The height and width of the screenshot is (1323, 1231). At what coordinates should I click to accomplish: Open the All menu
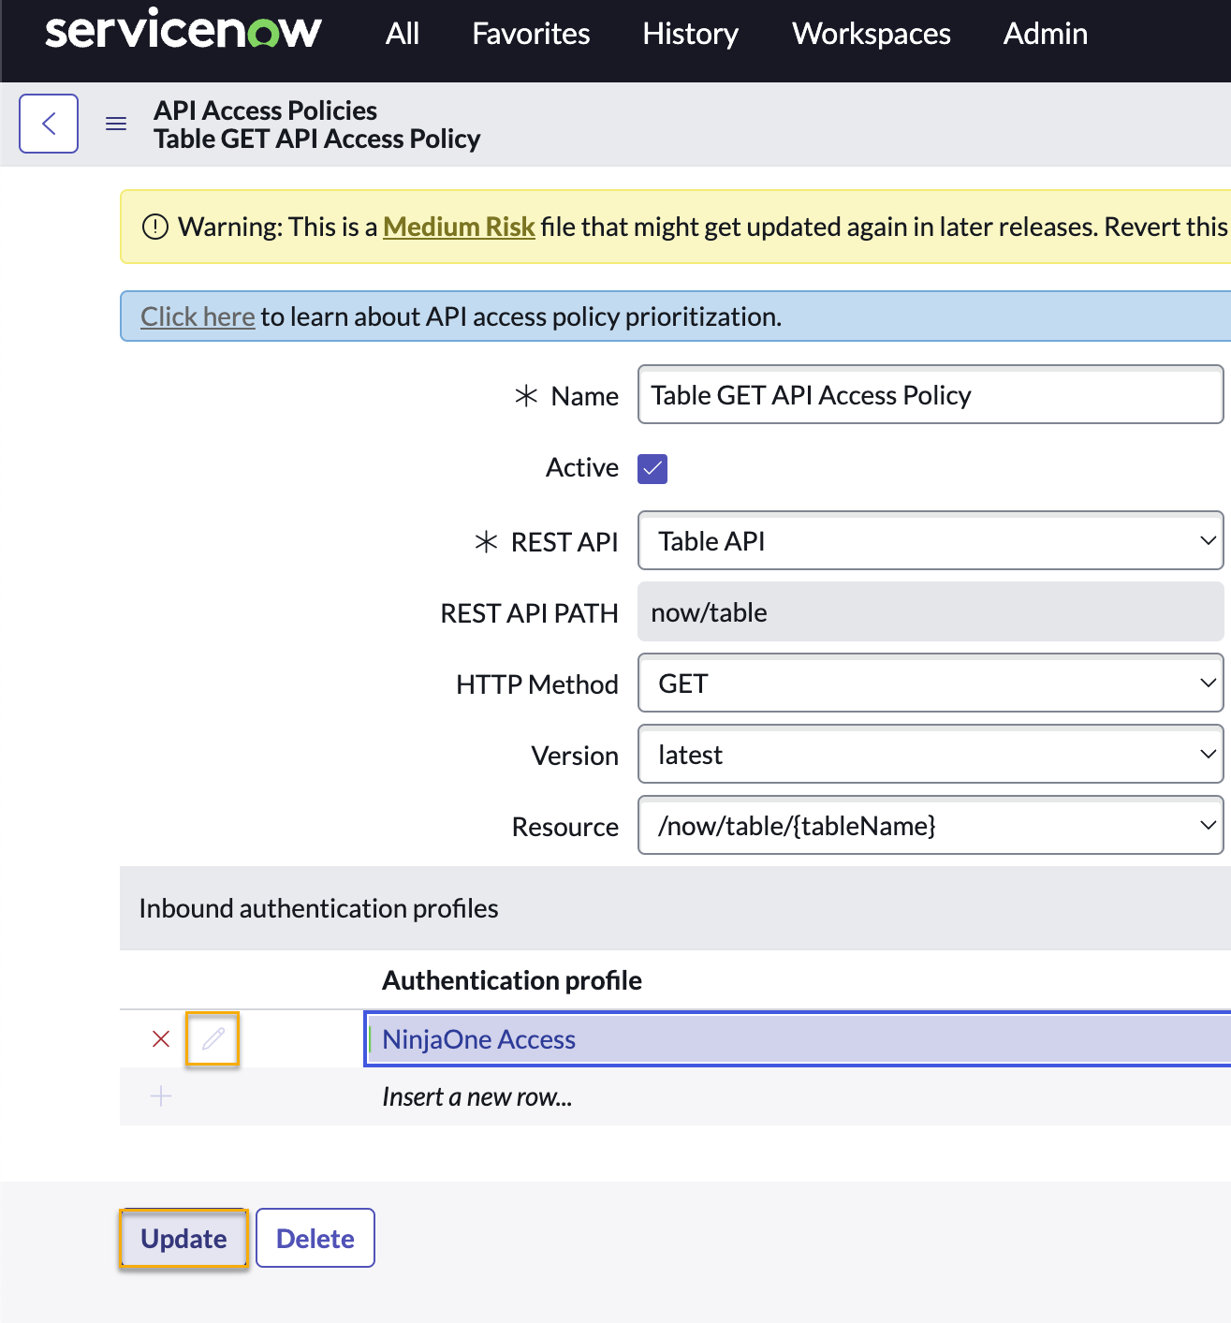pos(403,34)
